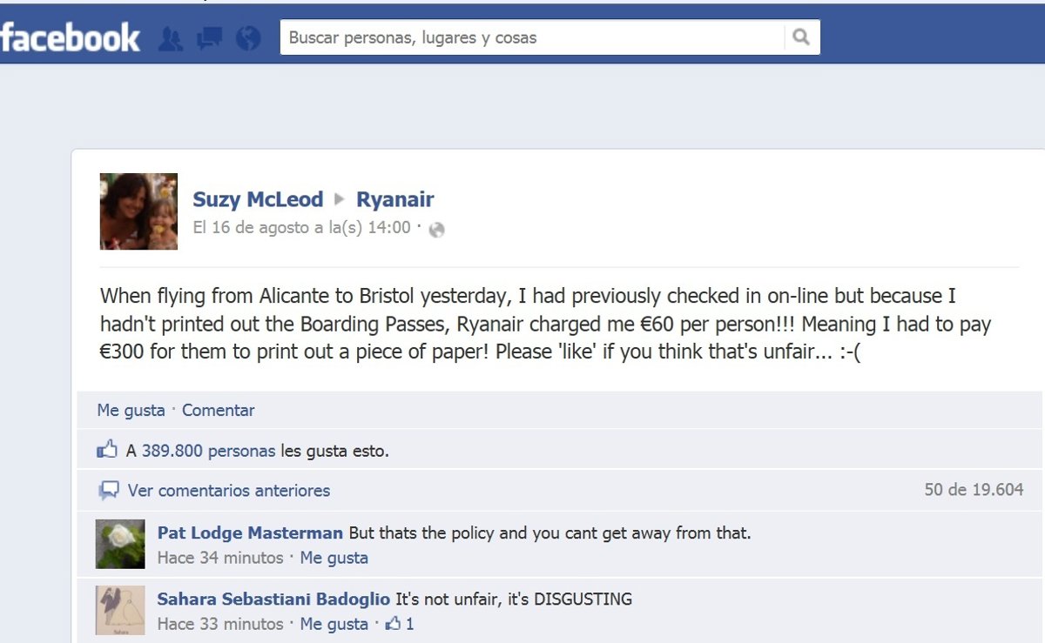Open Suzy McLeod's profile name link

258,199
